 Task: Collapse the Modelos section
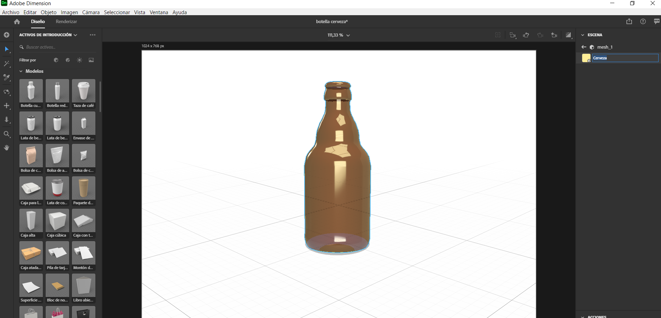click(x=21, y=71)
